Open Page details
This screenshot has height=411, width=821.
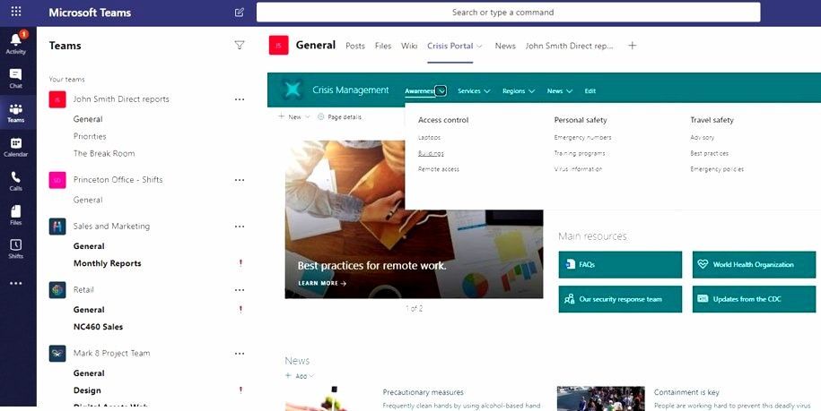click(339, 117)
